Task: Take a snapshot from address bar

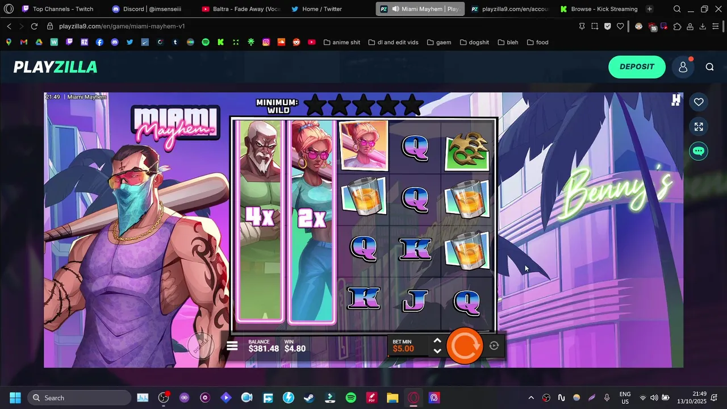Action: (x=595, y=26)
